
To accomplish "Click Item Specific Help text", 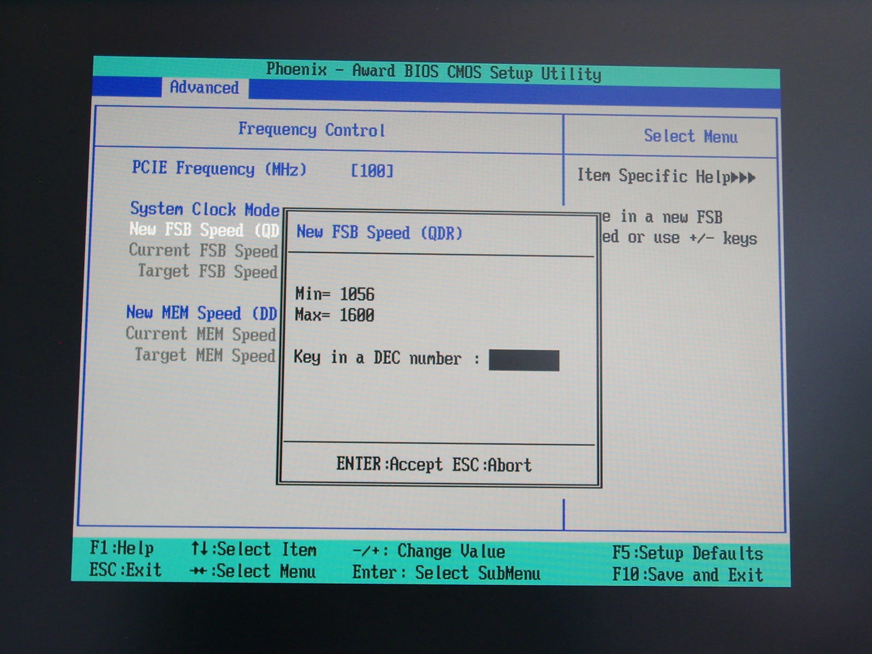I will pyautogui.click(x=666, y=176).
